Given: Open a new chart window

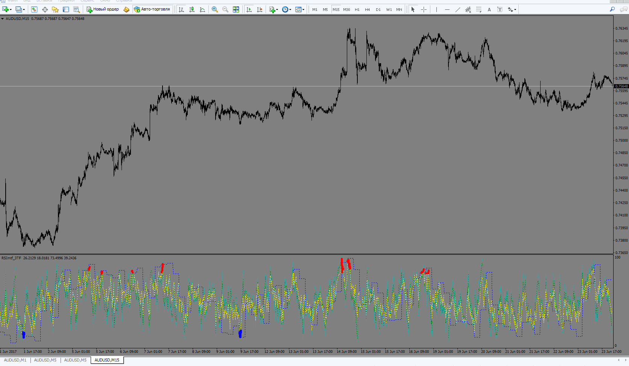Looking at the screenshot, I should coord(5,9).
